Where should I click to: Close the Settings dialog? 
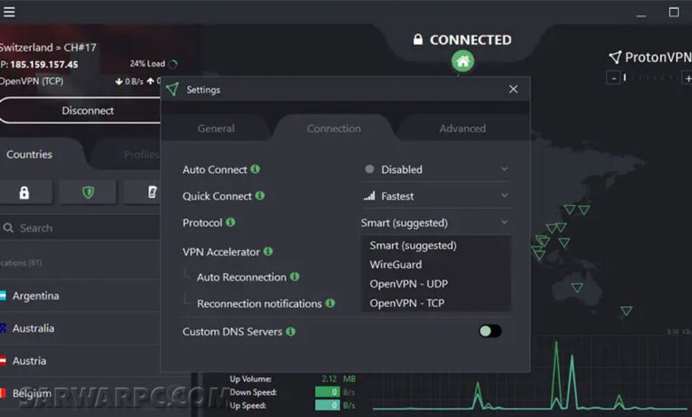tap(514, 89)
